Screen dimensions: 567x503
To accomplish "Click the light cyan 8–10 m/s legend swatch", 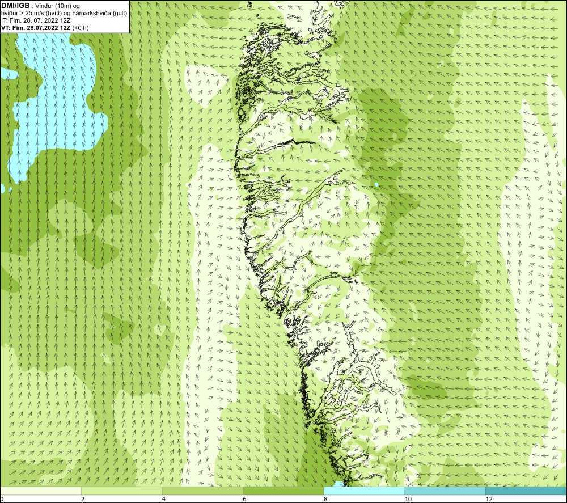I will (365, 491).
